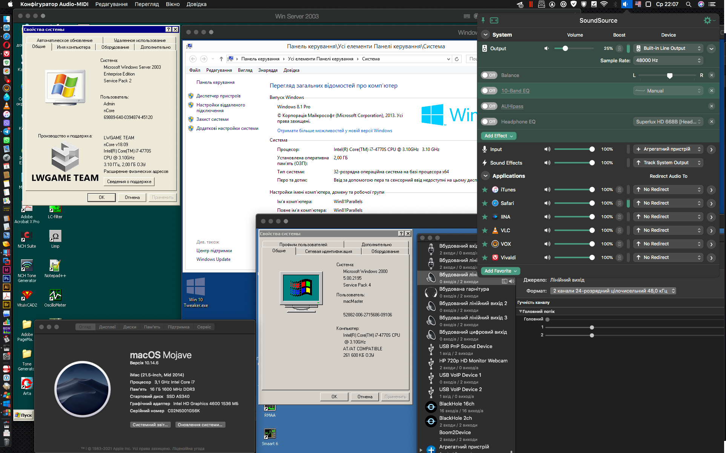Mute iTunes volume speaker icon
The image size is (726, 453).
547,190
